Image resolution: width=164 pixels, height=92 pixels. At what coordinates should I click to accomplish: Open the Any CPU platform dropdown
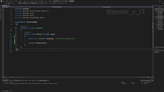[26, 3]
